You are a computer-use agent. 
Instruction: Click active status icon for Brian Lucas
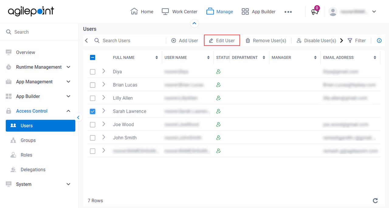pos(218,85)
